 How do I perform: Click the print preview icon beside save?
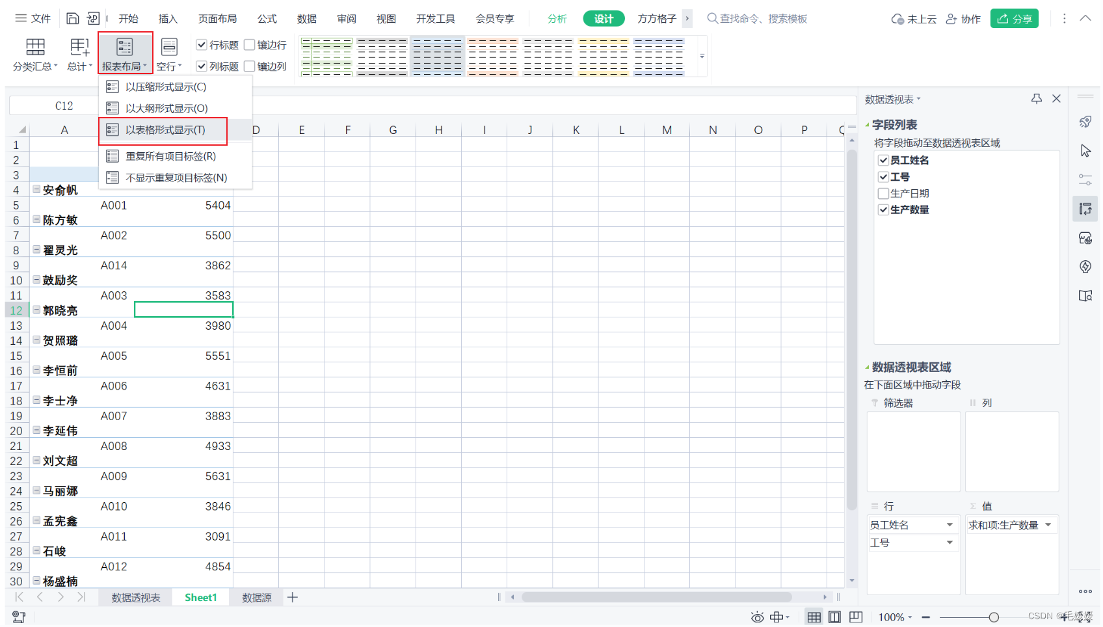tap(94, 18)
